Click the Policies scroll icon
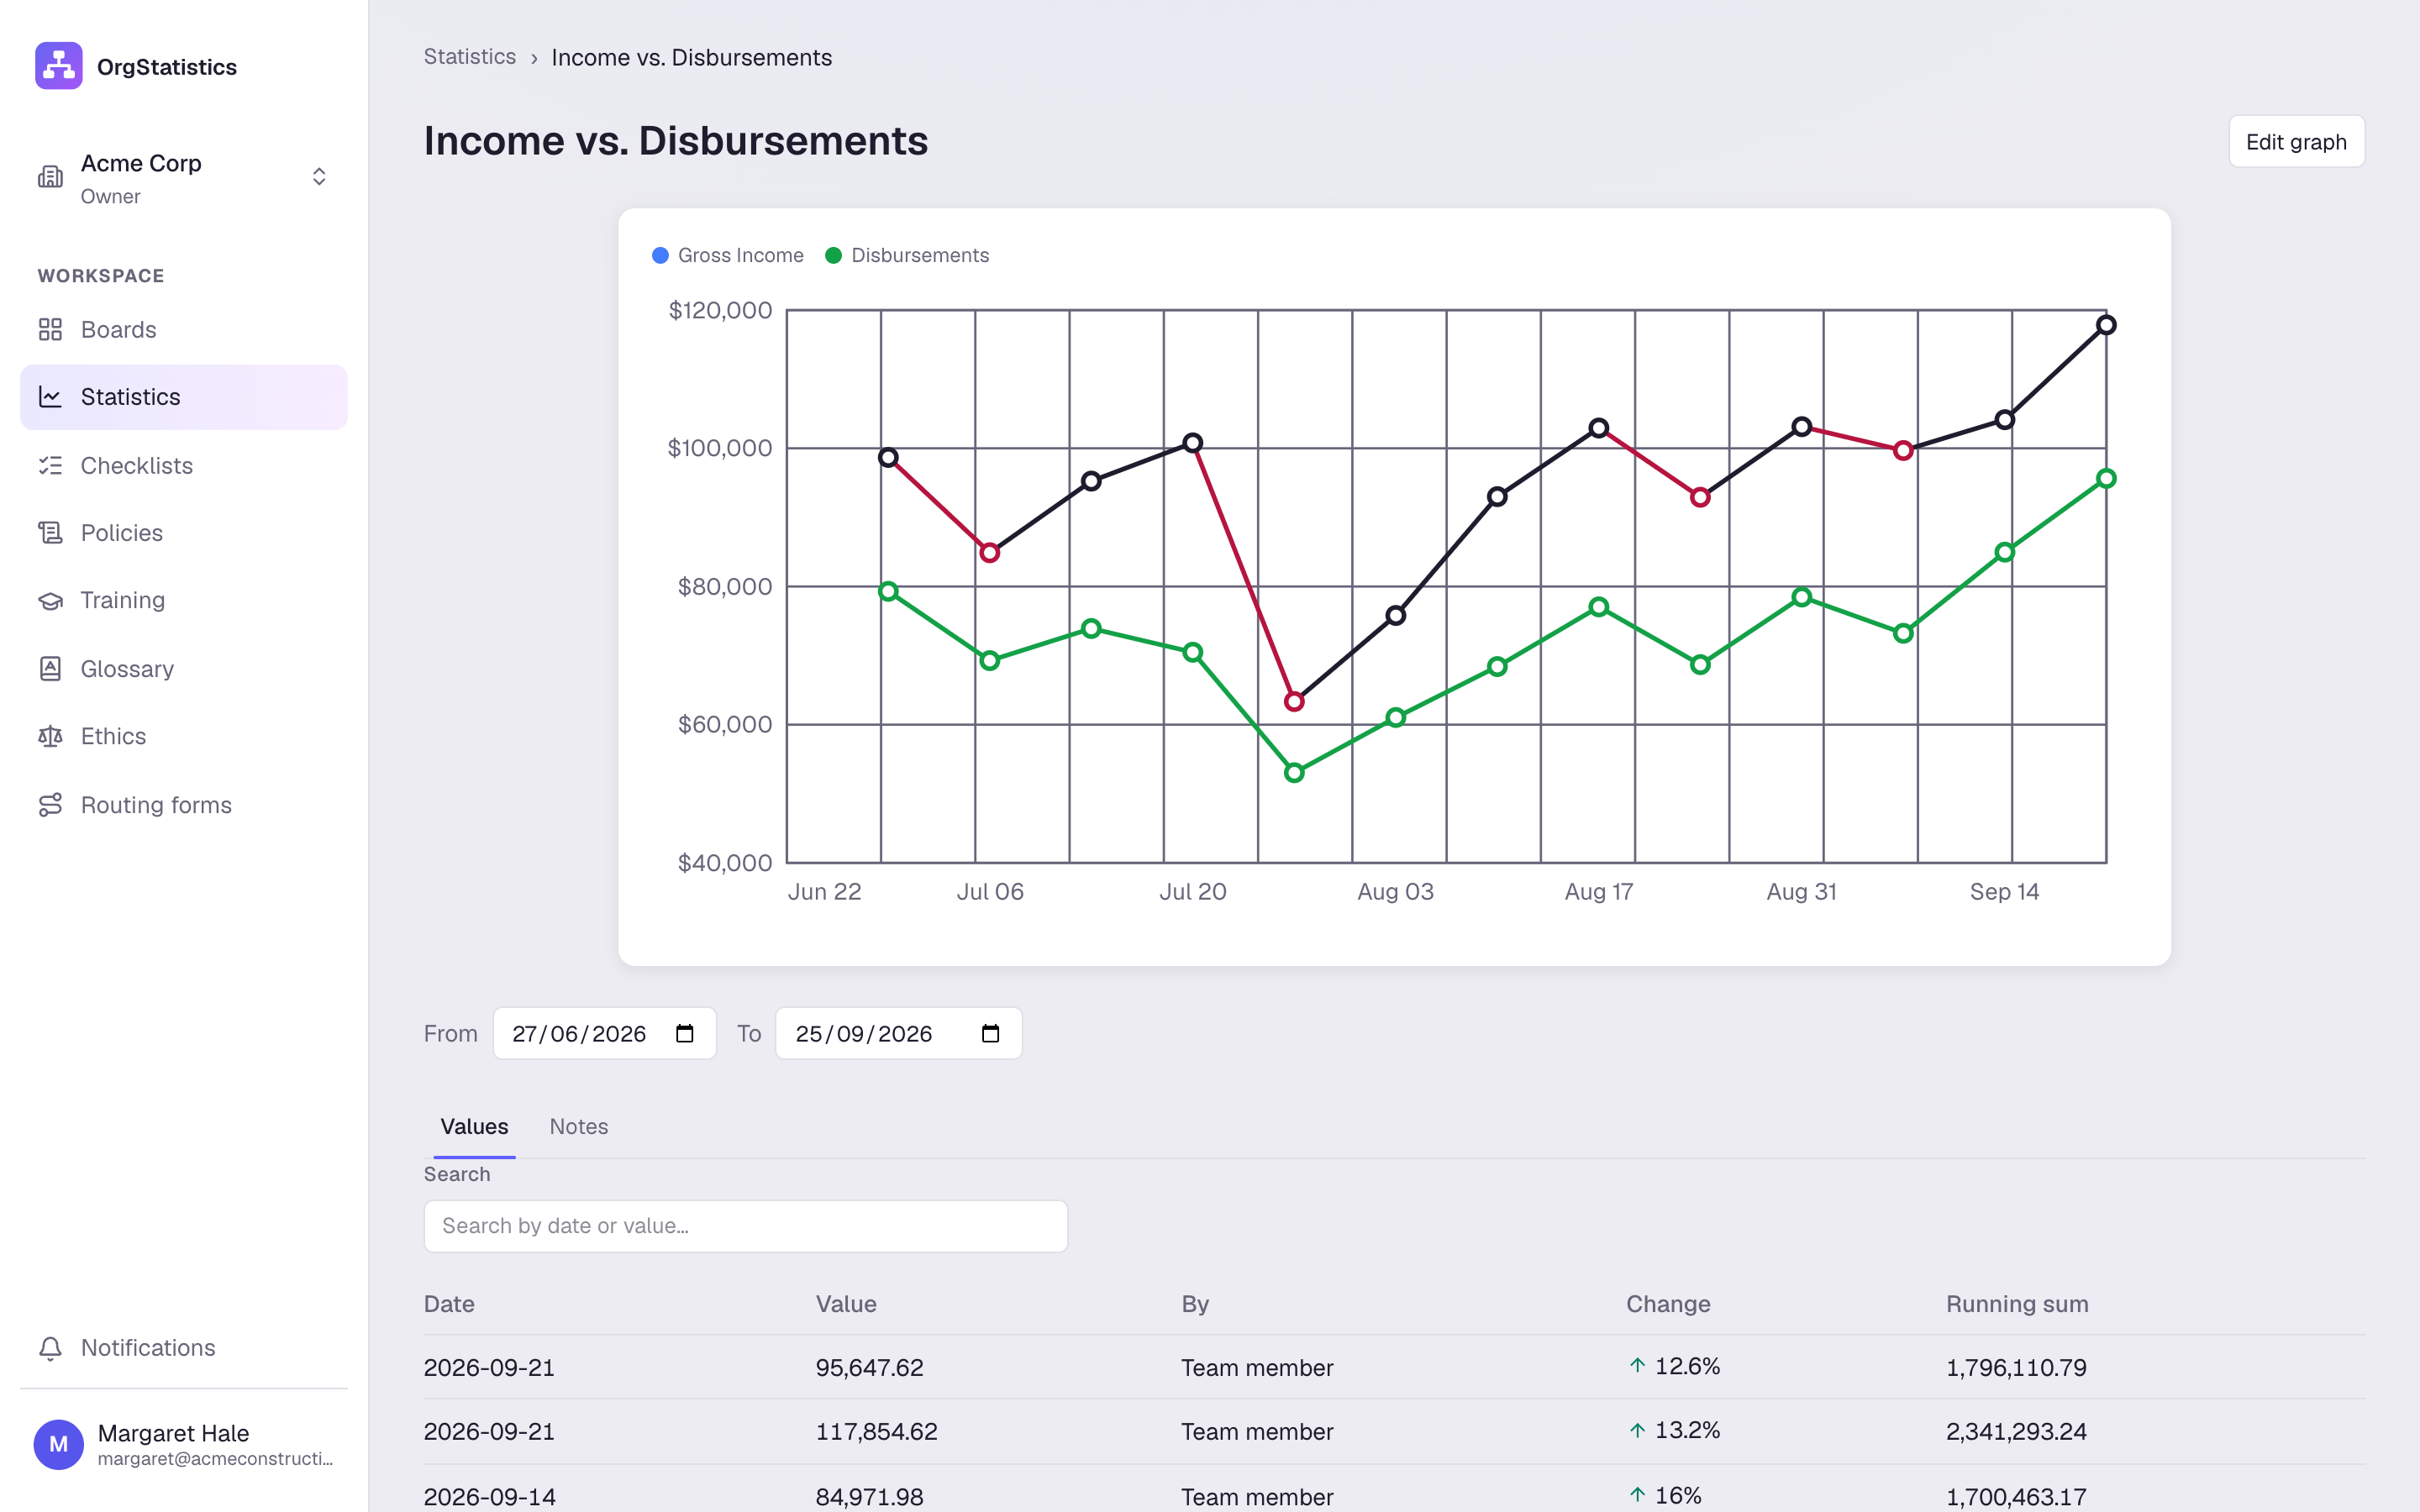2420x1512 pixels. coord(50,533)
